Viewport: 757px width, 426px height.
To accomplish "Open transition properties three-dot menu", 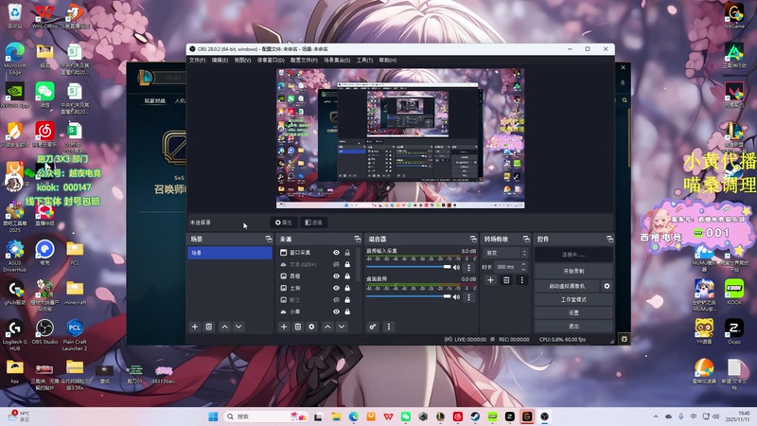I will pos(522,280).
